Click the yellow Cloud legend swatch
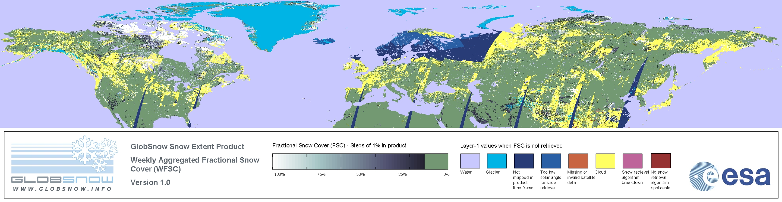The image size is (782, 202). pos(605,161)
